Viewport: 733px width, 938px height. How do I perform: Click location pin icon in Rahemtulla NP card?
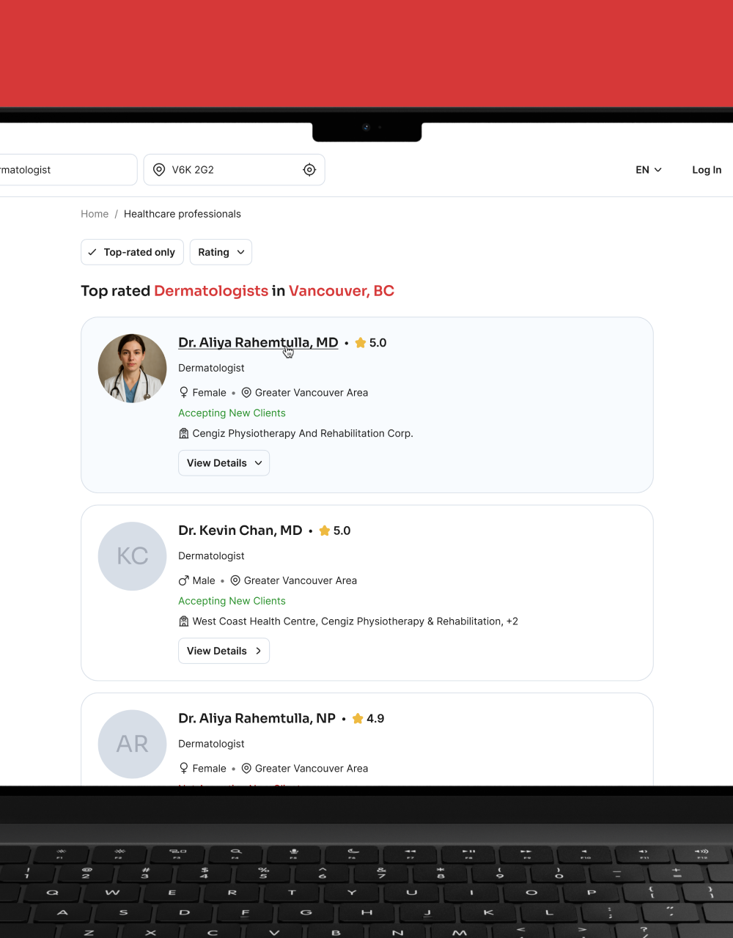(x=246, y=769)
